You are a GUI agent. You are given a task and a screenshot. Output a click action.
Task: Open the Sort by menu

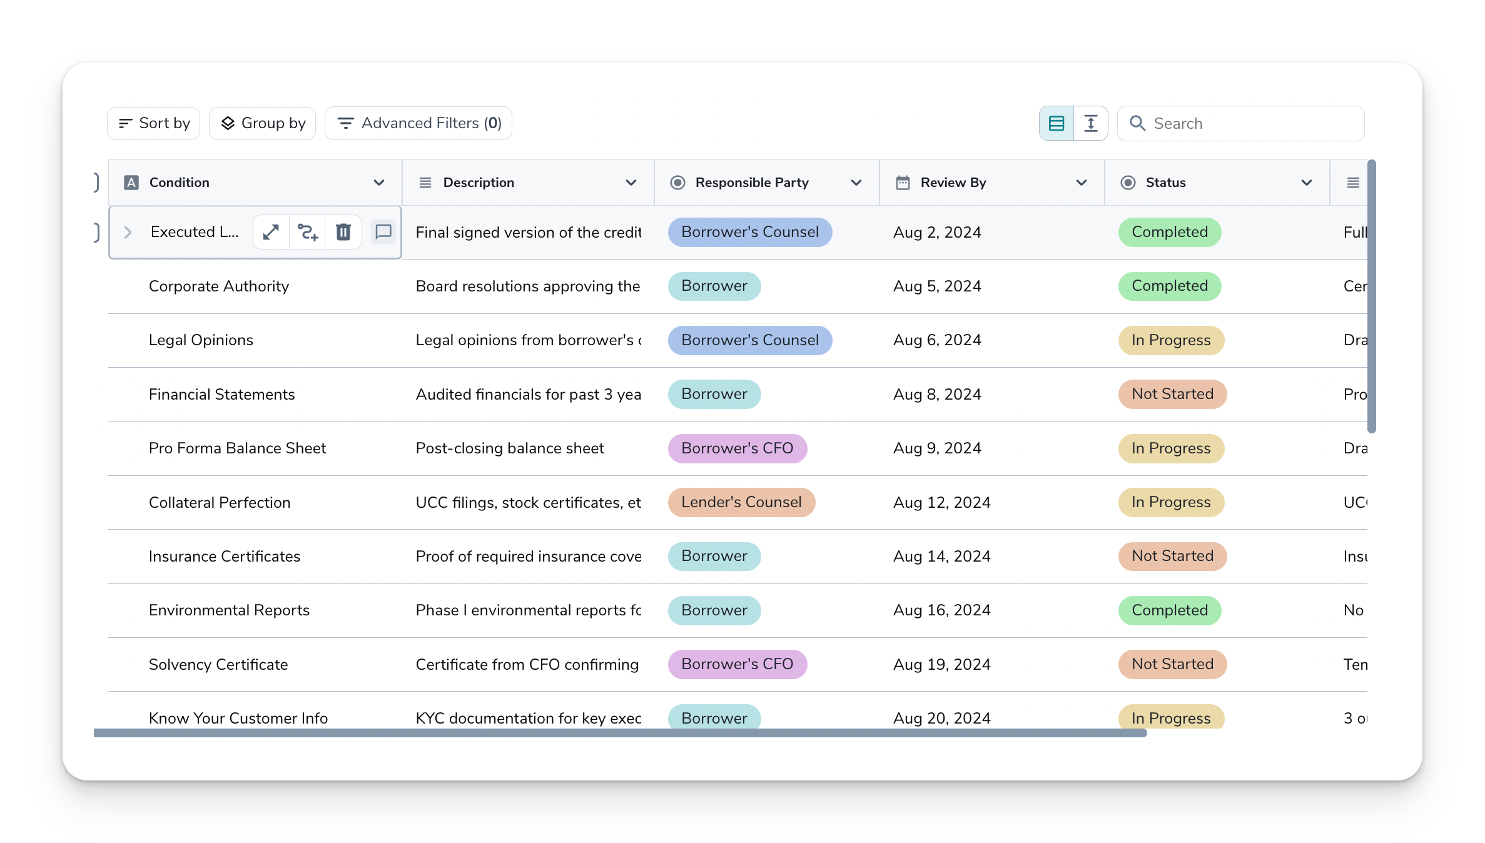154,123
